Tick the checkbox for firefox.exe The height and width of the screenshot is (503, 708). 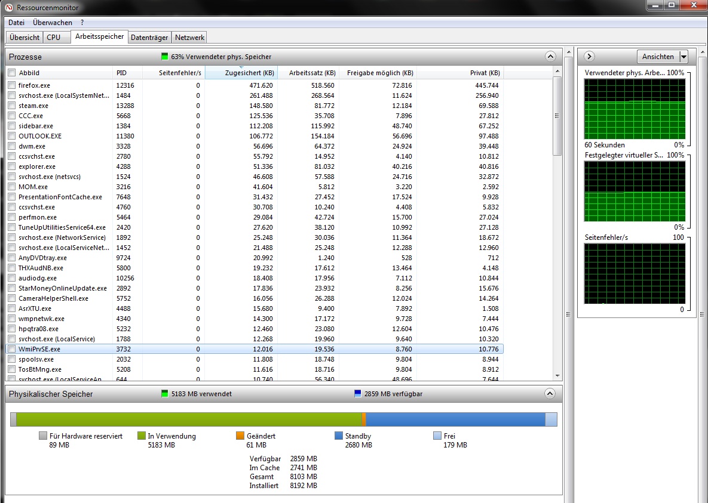(x=12, y=85)
